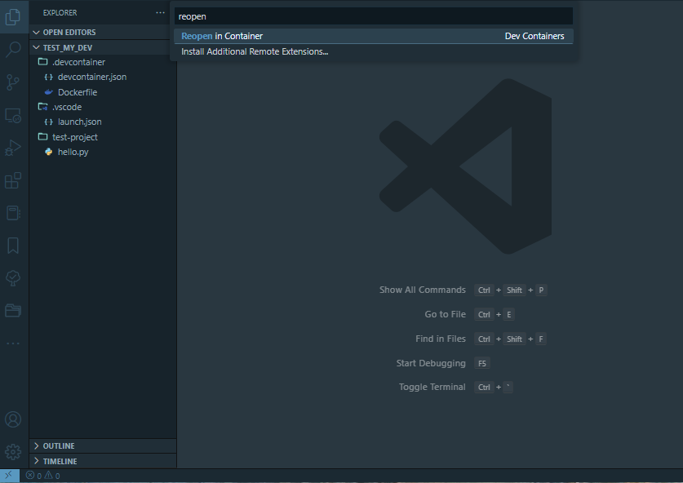Collapse the Open Editors section
The height and width of the screenshot is (483, 683).
point(103,33)
